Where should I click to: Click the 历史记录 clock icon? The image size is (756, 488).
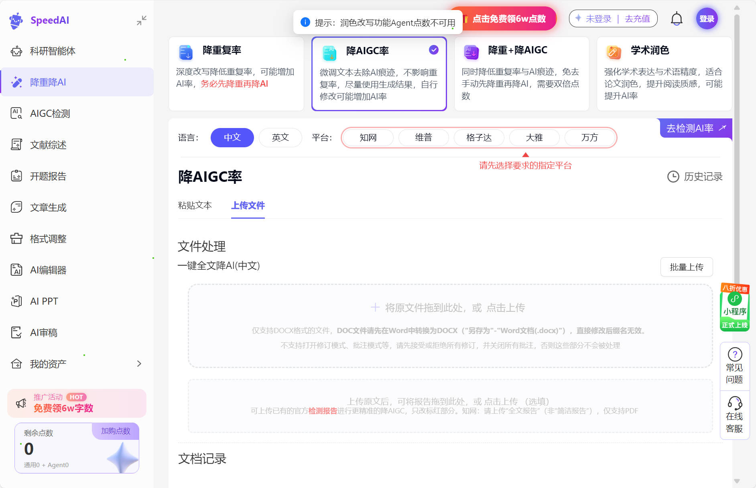[673, 177]
